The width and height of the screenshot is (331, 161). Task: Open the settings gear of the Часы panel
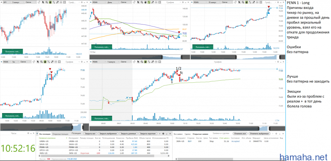[x=28, y=133]
